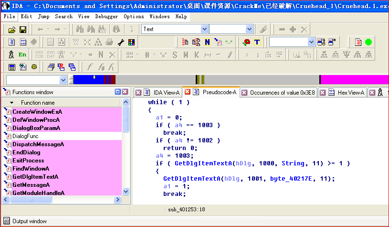Screen dimensions: 389x227
Task: Click the blue cascading windows icon
Action: (x=72, y=67)
